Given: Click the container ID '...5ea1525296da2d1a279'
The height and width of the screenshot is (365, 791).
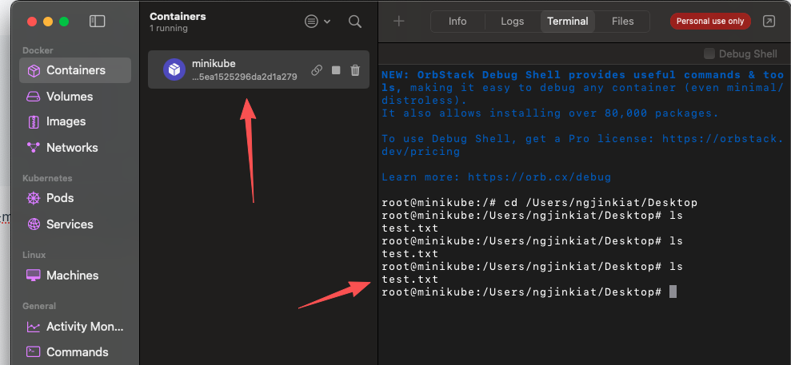Looking at the screenshot, I should 245,77.
